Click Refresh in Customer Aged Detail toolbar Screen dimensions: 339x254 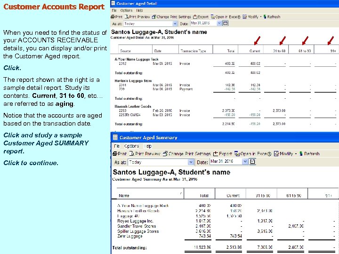(272, 17)
